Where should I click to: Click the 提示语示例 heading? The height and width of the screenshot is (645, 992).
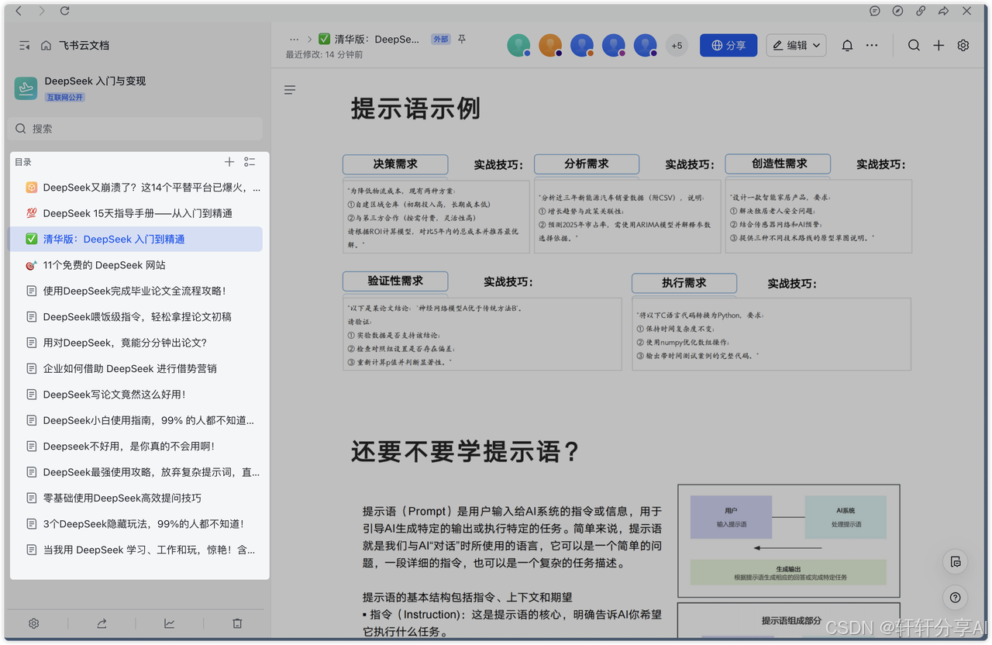[x=415, y=109]
